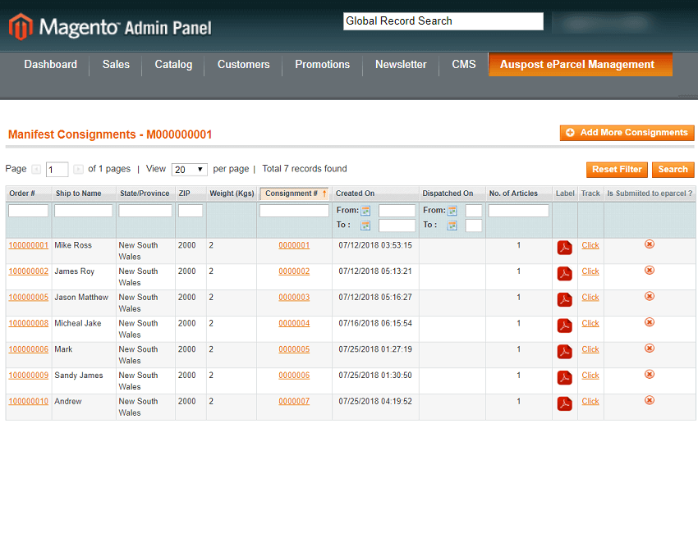Focus the Global Record Search field
The width and height of the screenshot is (698, 533).
443,21
